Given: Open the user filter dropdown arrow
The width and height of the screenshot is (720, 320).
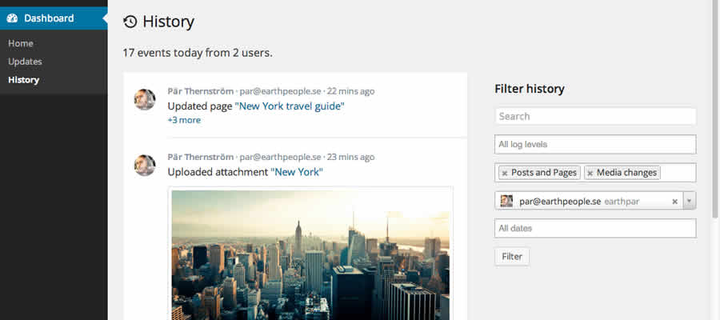Looking at the screenshot, I should click(x=690, y=201).
